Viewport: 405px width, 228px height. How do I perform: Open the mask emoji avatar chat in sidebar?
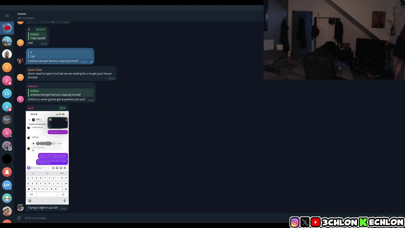point(7,198)
